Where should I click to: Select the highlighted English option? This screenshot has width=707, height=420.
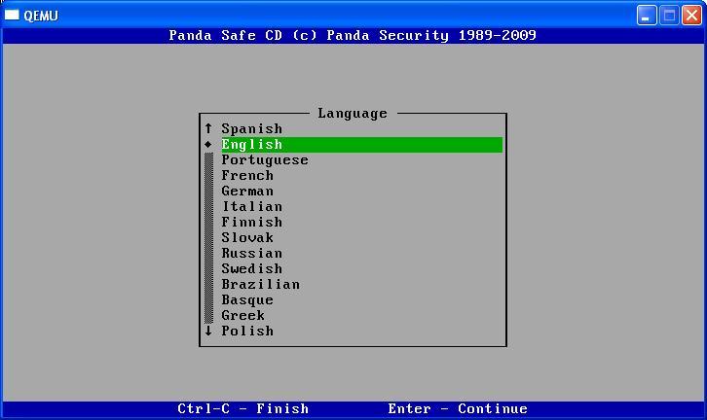251,145
